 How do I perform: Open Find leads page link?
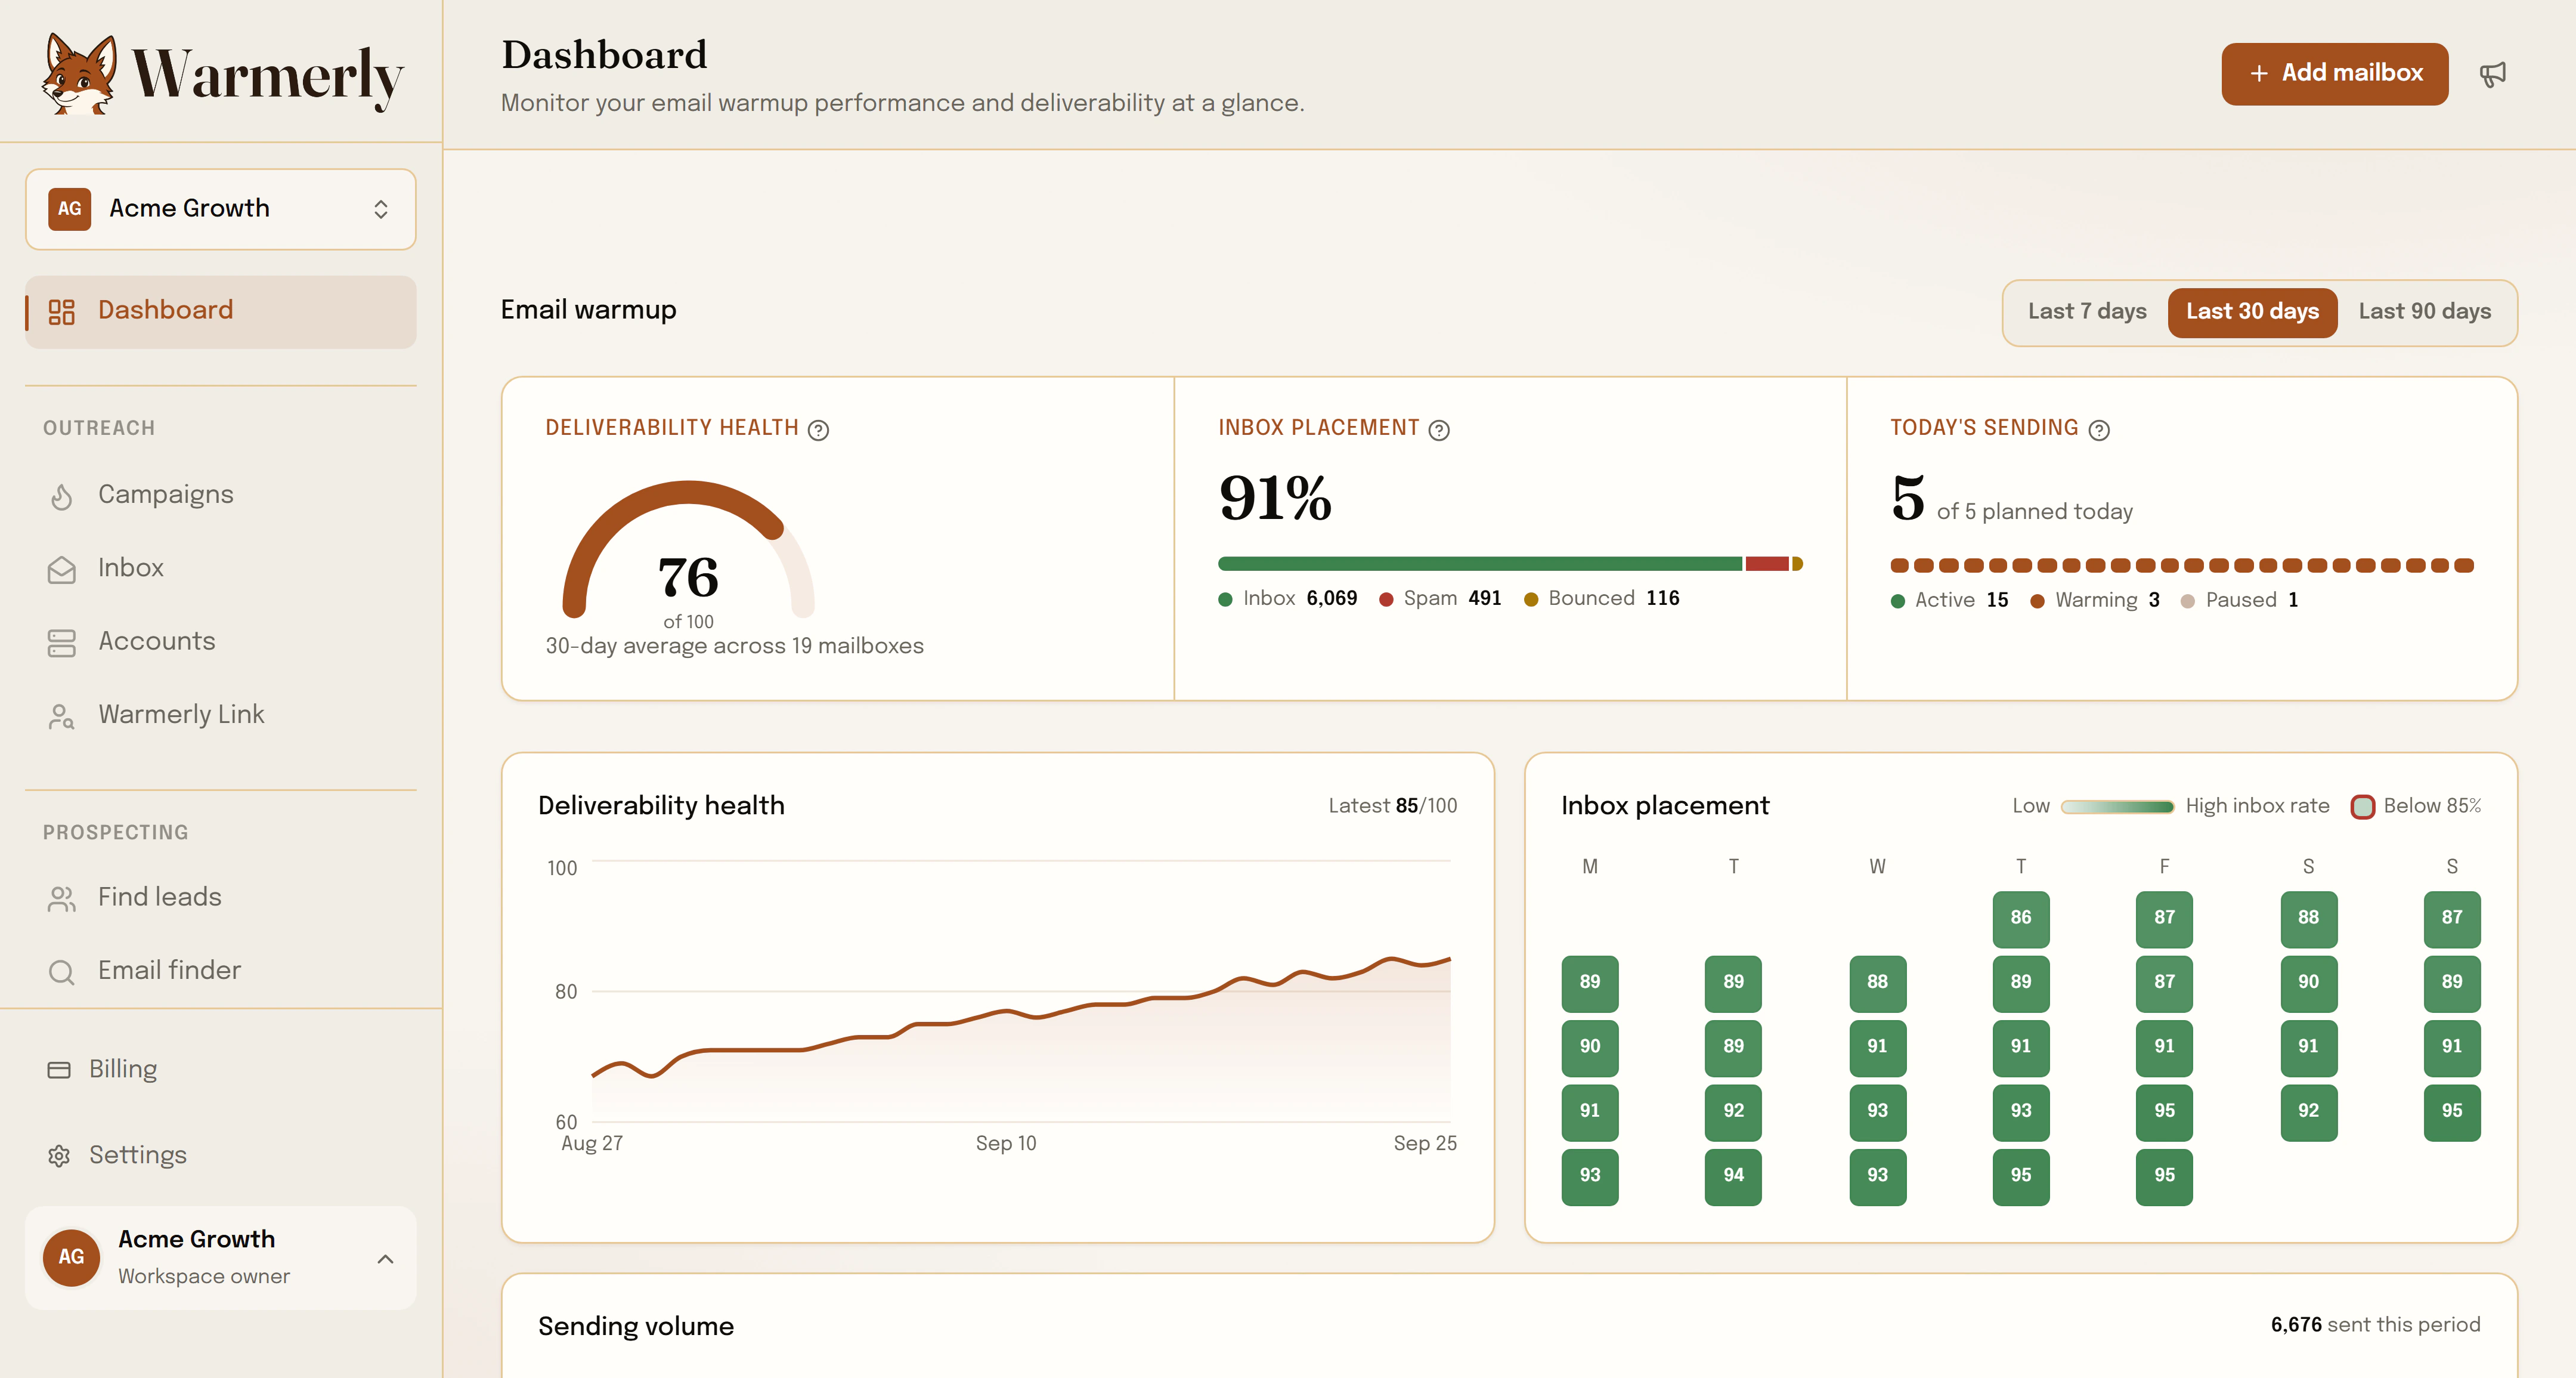coord(220,898)
